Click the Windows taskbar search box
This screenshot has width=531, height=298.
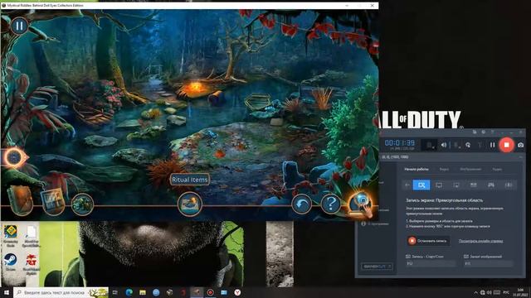coord(61,292)
